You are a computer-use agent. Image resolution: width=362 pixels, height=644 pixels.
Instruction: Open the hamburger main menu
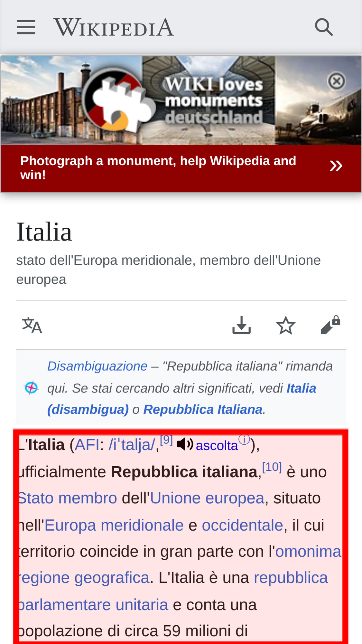pyautogui.click(x=26, y=27)
